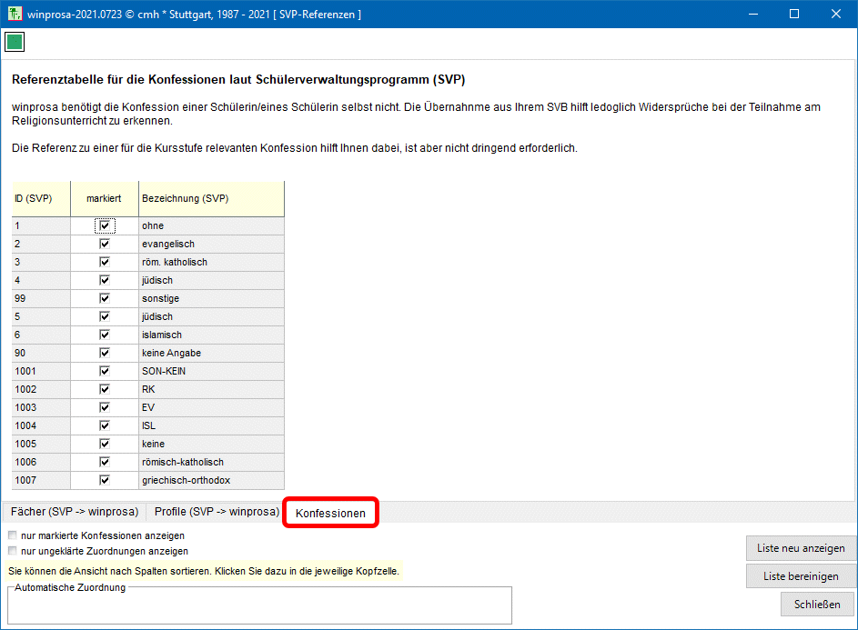Click the Automatische Zuordnung field
858x630 pixels.
tap(259, 605)
